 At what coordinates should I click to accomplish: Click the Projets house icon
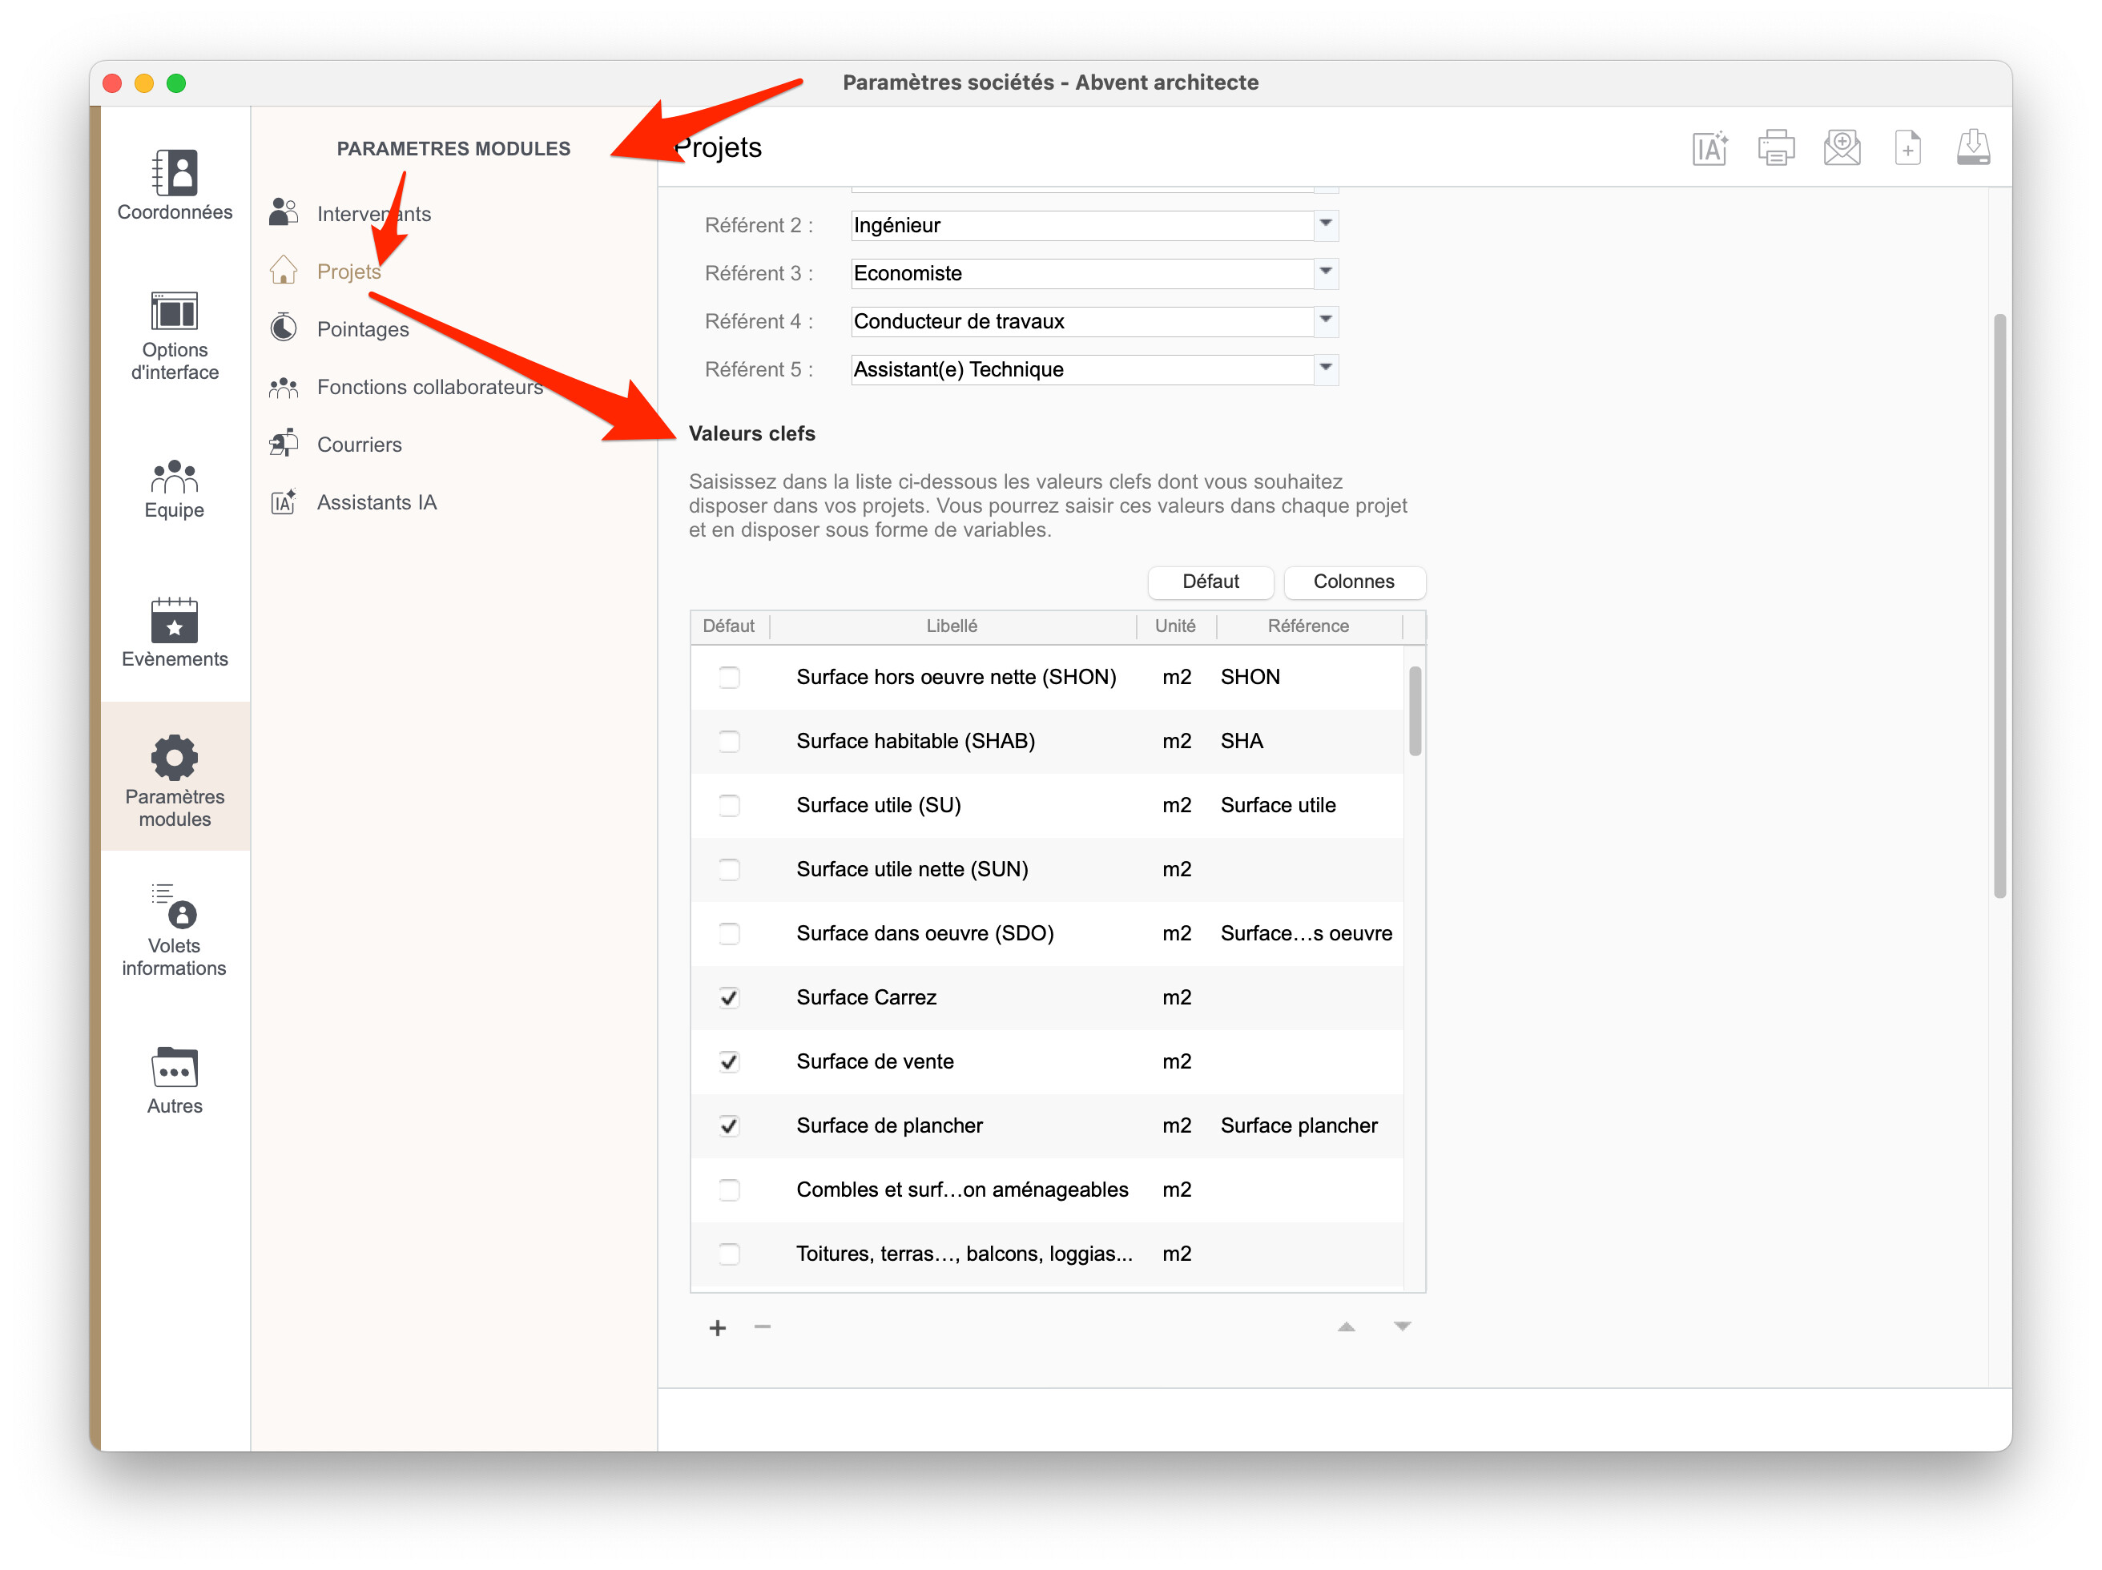click(284, 270)
